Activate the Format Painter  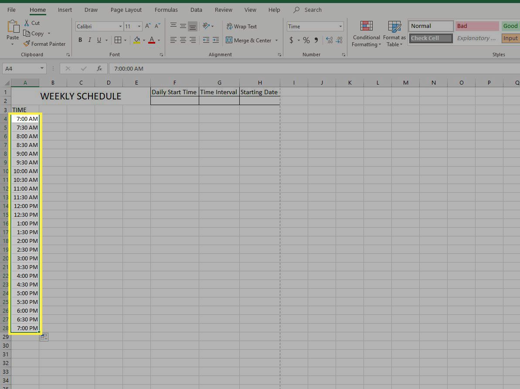tap(45, 44)
